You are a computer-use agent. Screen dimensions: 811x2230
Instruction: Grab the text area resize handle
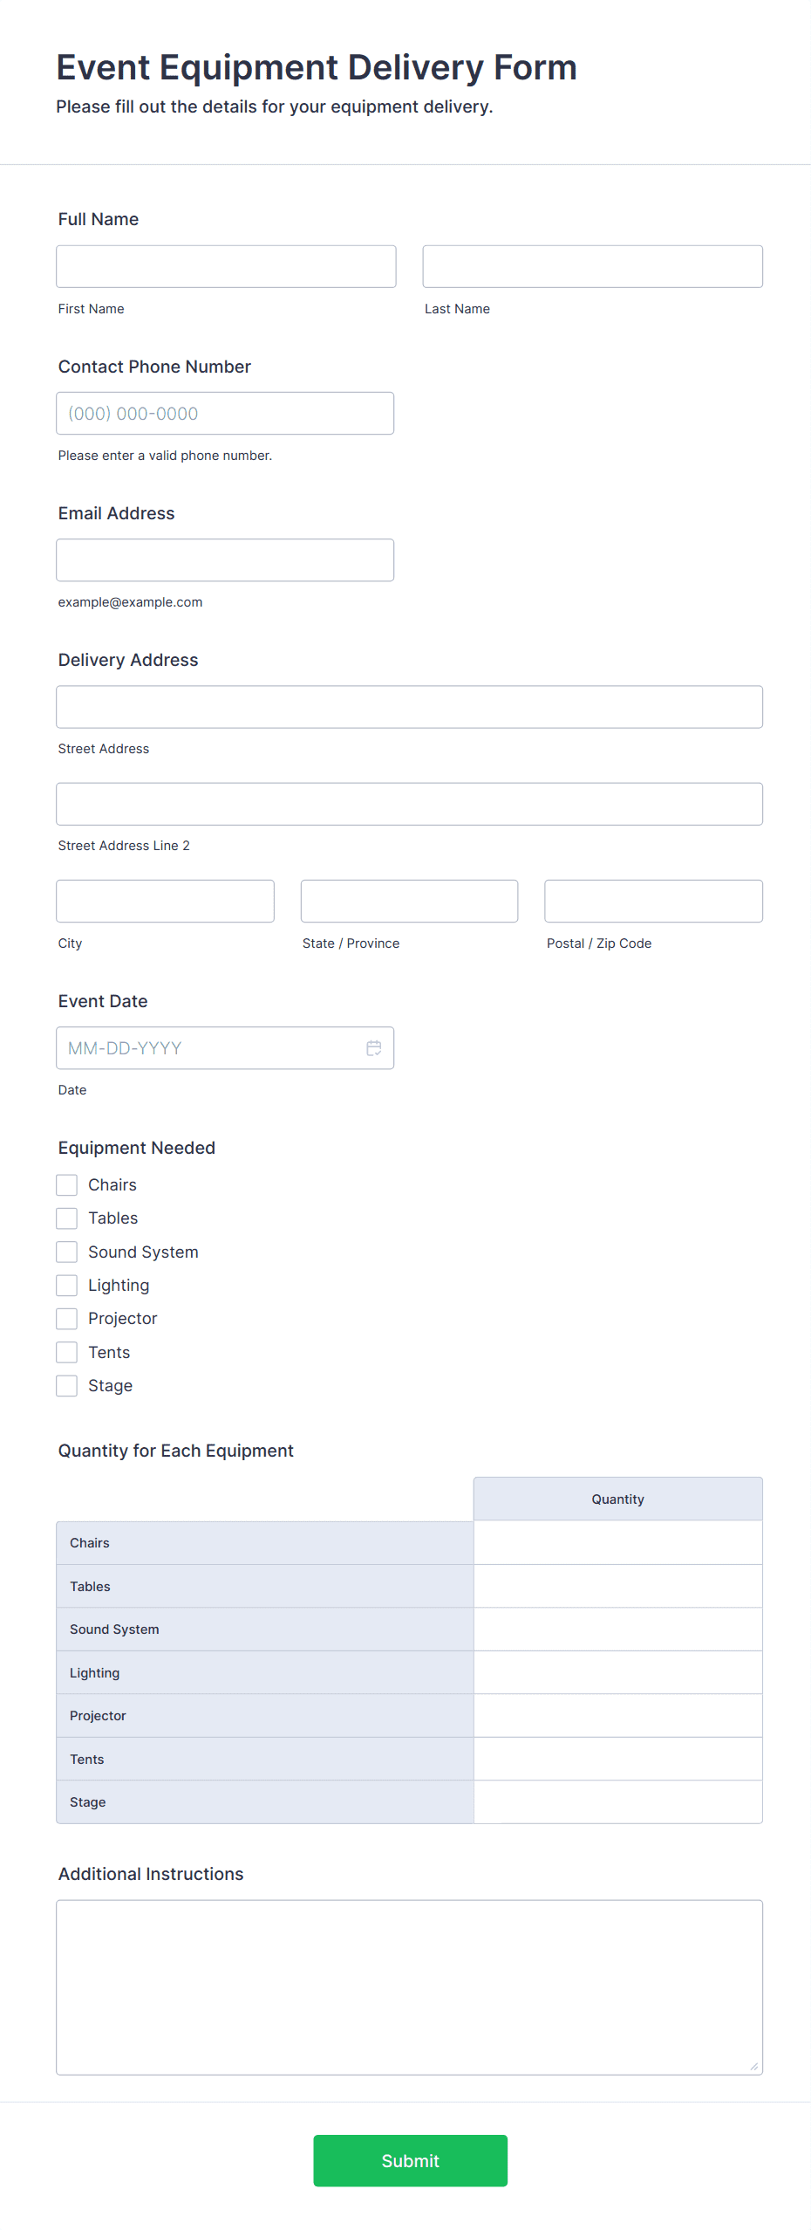(x=754, y=2066)
